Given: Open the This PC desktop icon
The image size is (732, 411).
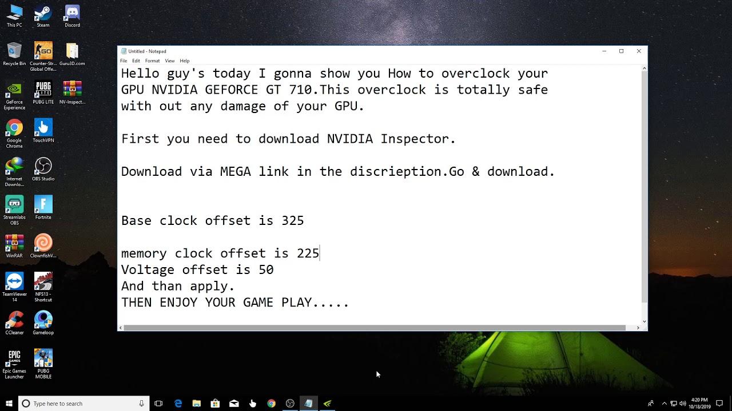Looking at the screenshot, I should pyautogui.click(x=14, y=16).
